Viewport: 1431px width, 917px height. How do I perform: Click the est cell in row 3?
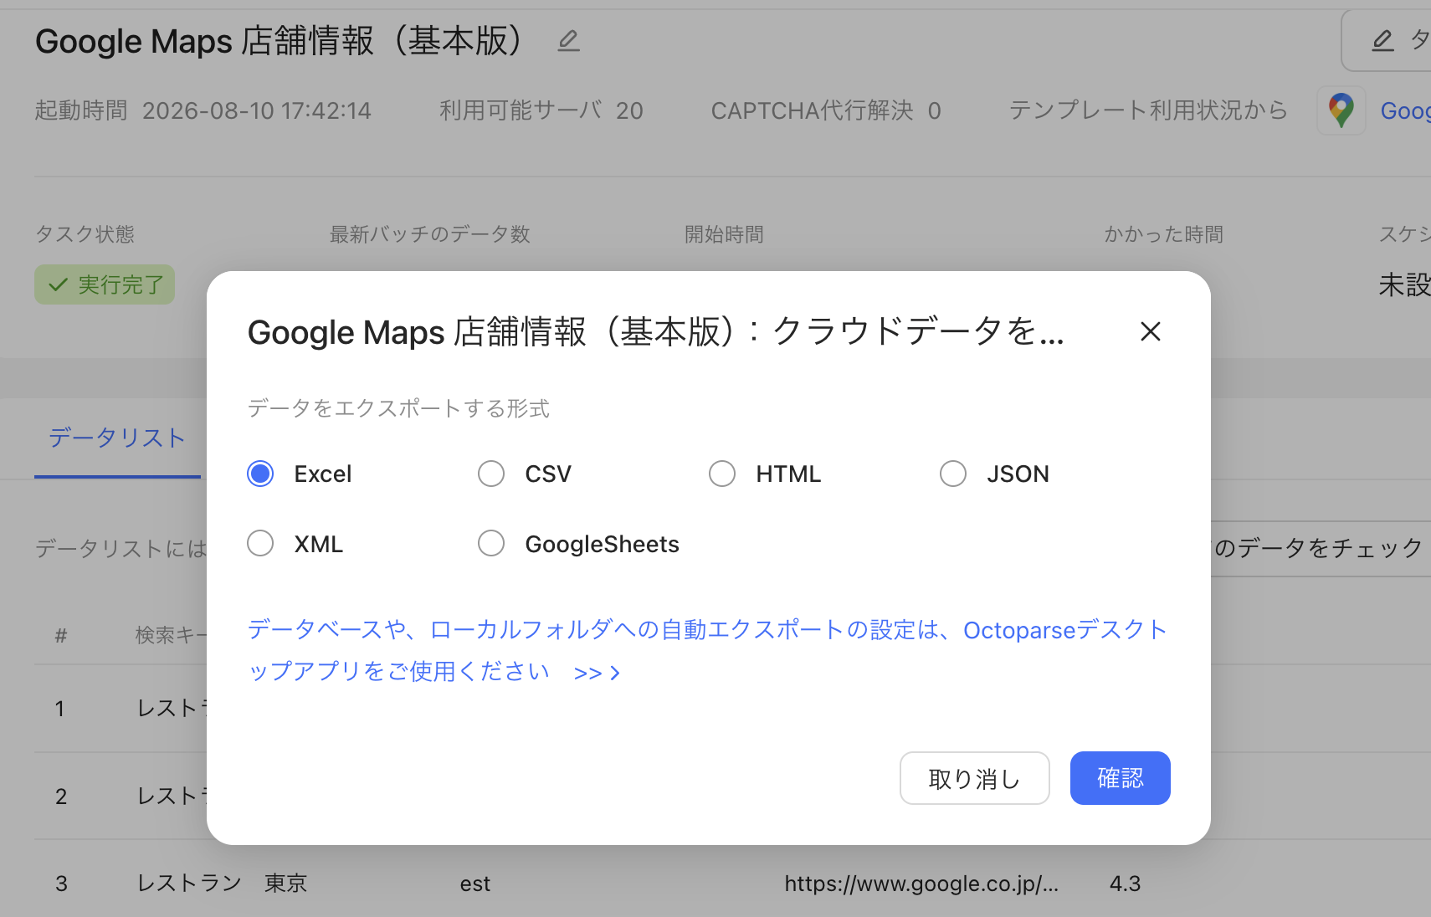tap(475, 884)
